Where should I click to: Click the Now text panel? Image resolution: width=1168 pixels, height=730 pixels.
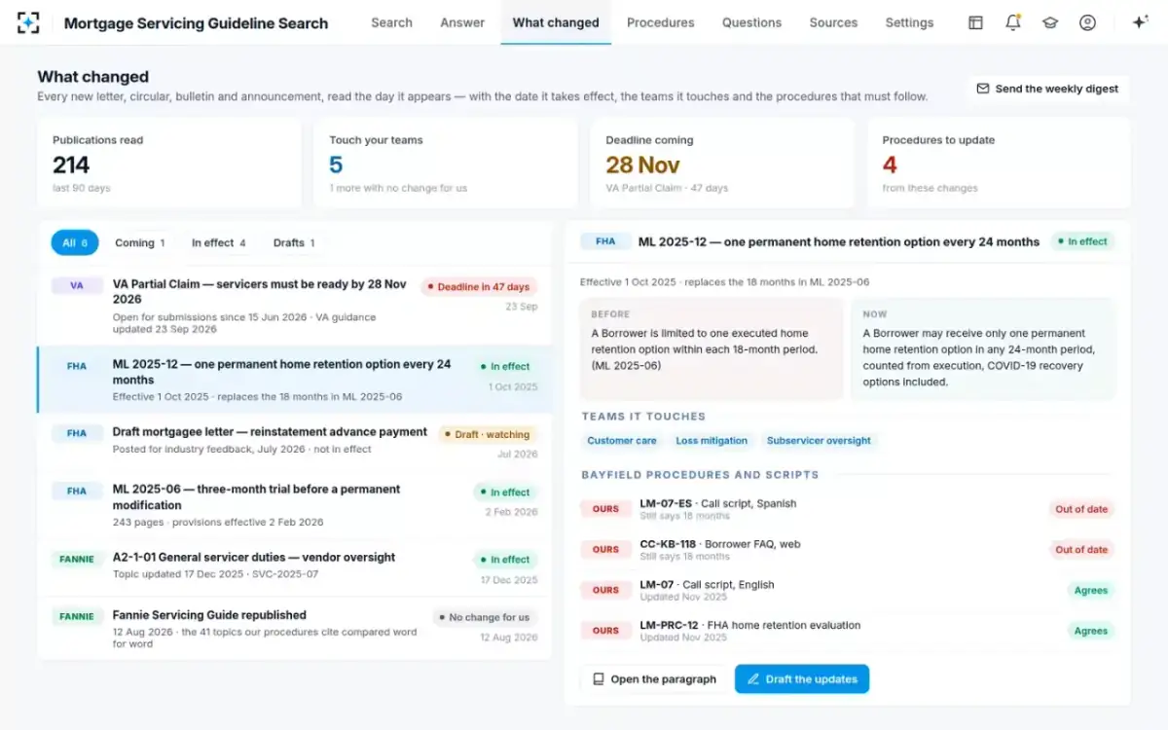[983, 348]
